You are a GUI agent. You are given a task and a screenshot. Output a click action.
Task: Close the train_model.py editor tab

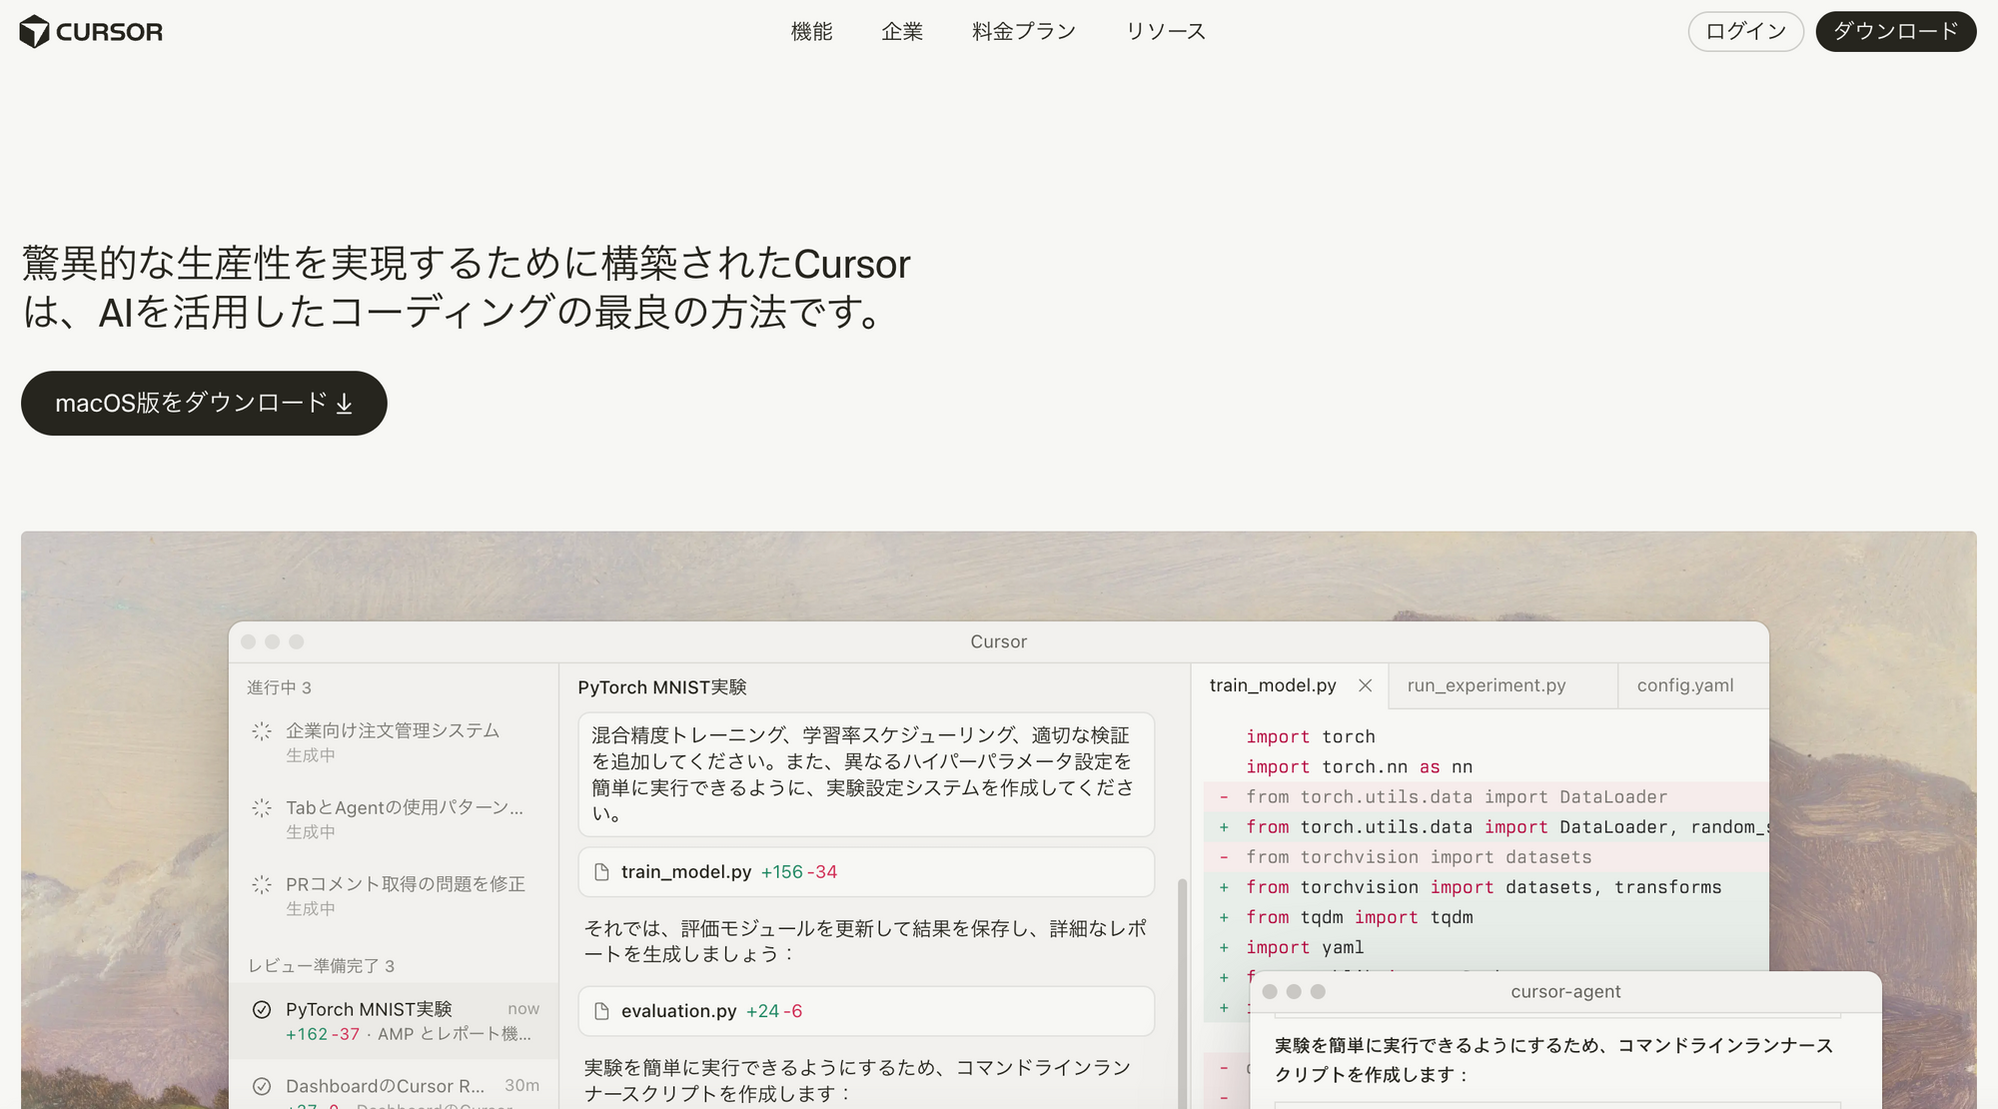coord(1365,685)
